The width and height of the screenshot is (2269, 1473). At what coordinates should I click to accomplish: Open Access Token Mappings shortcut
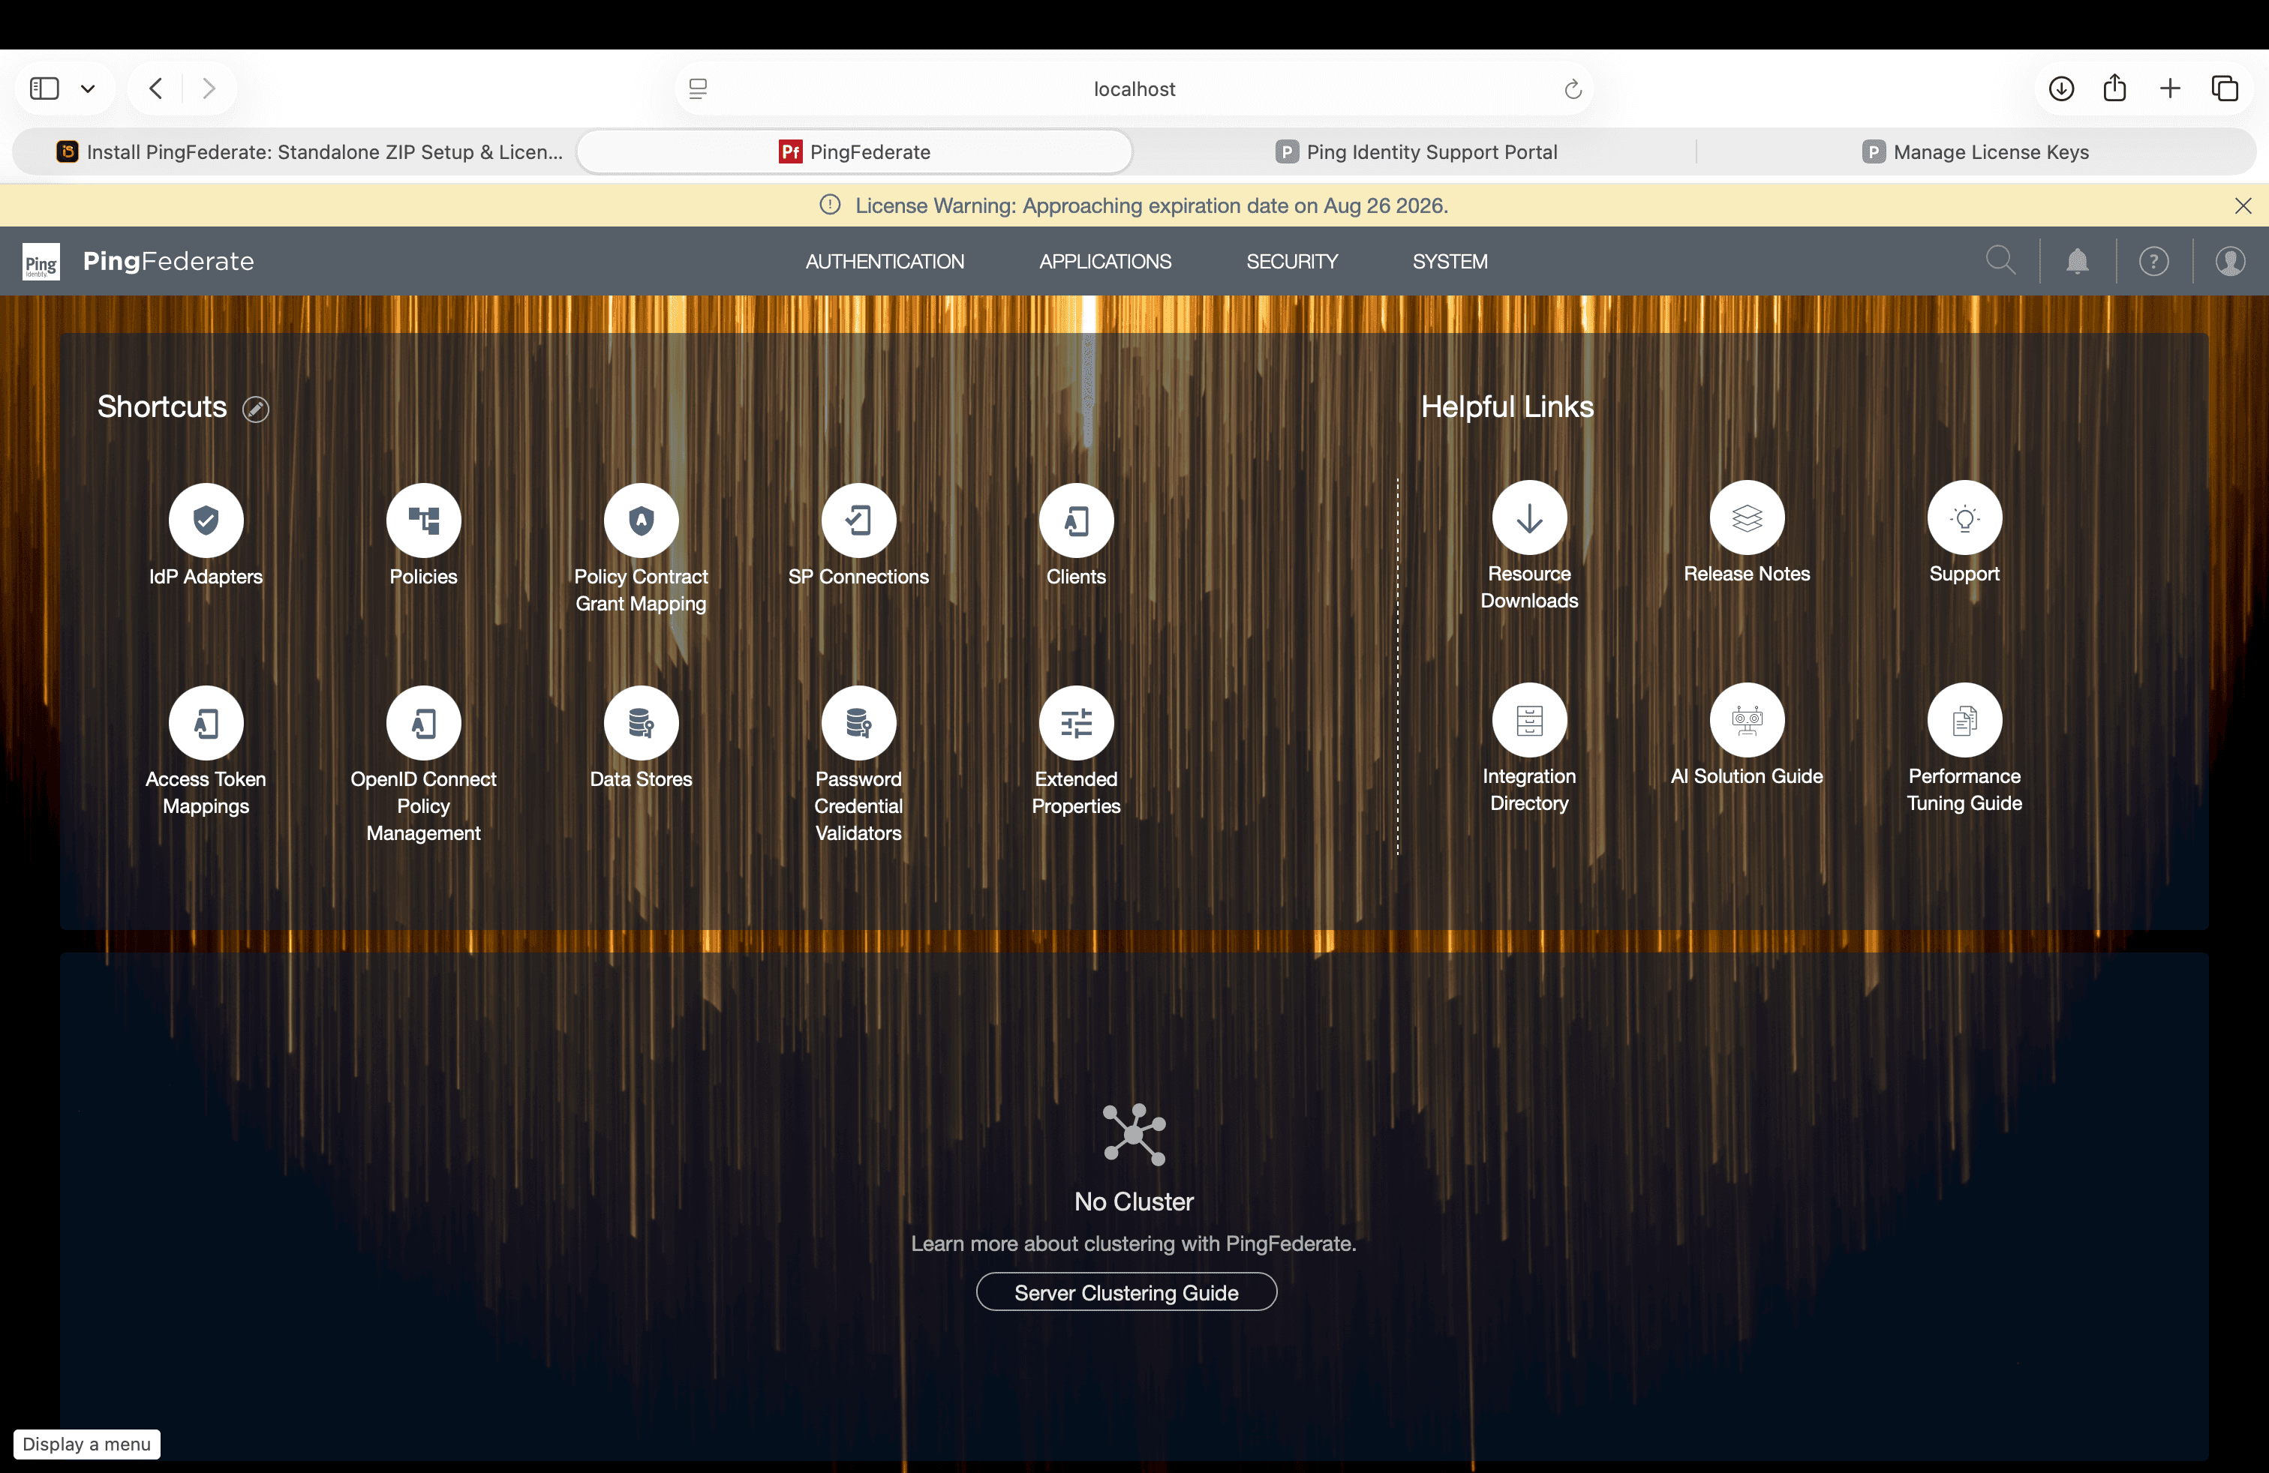(206, 723)
